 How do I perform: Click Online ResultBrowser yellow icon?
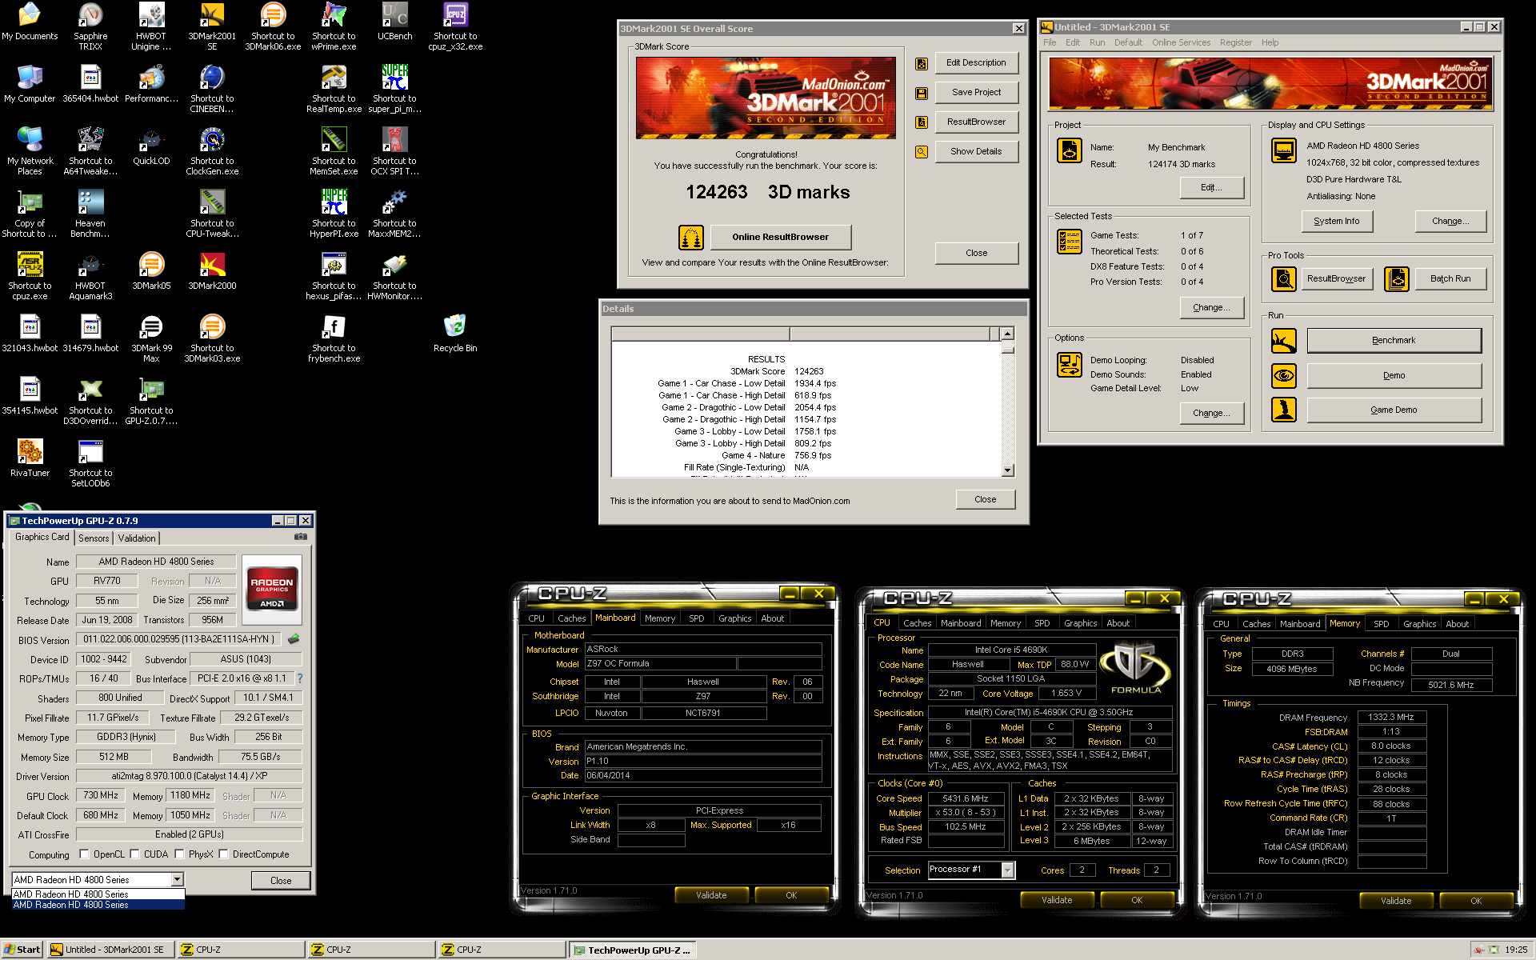(691, 238)
